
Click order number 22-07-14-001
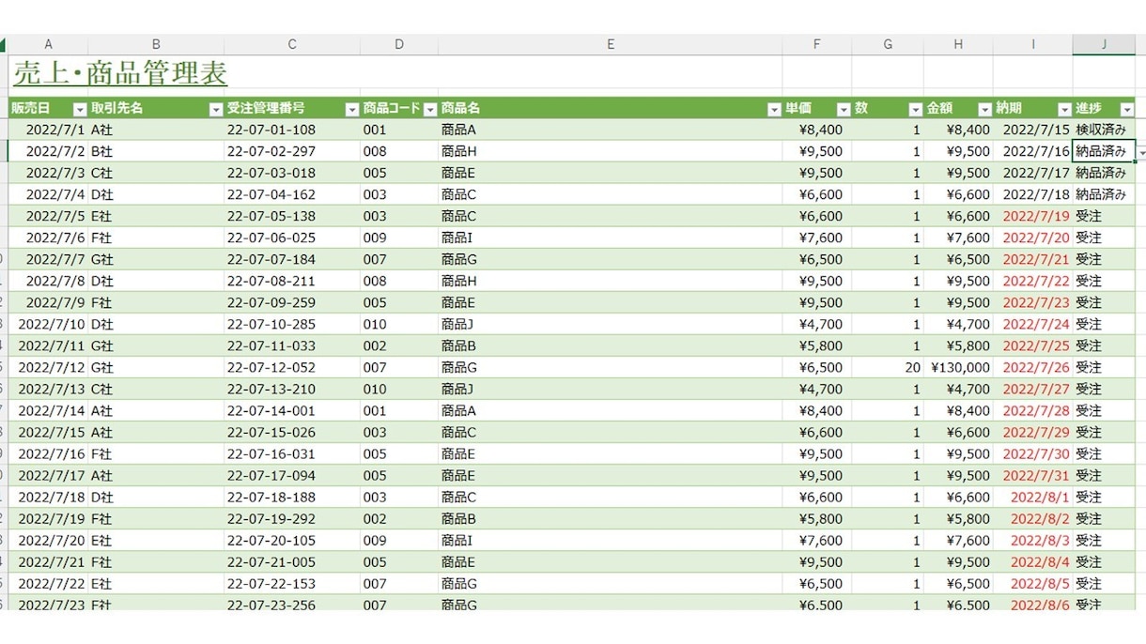click(292, 410)
